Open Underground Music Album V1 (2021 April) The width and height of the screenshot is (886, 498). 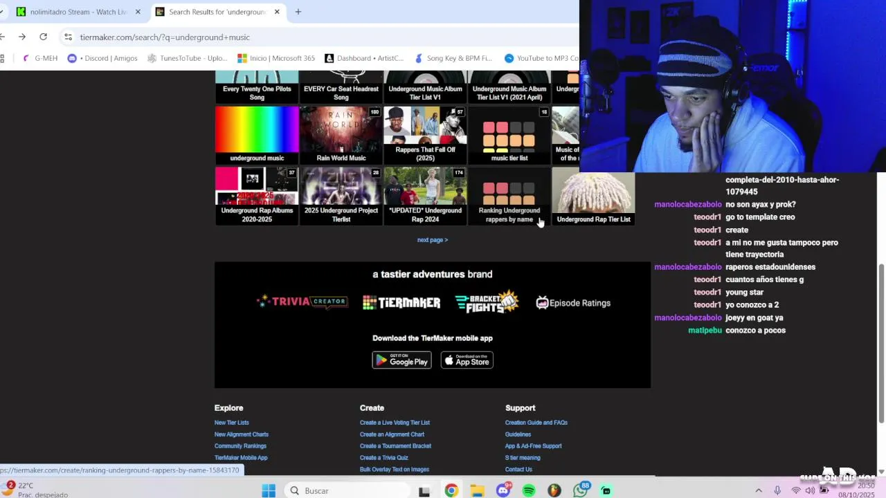(509, 87)
